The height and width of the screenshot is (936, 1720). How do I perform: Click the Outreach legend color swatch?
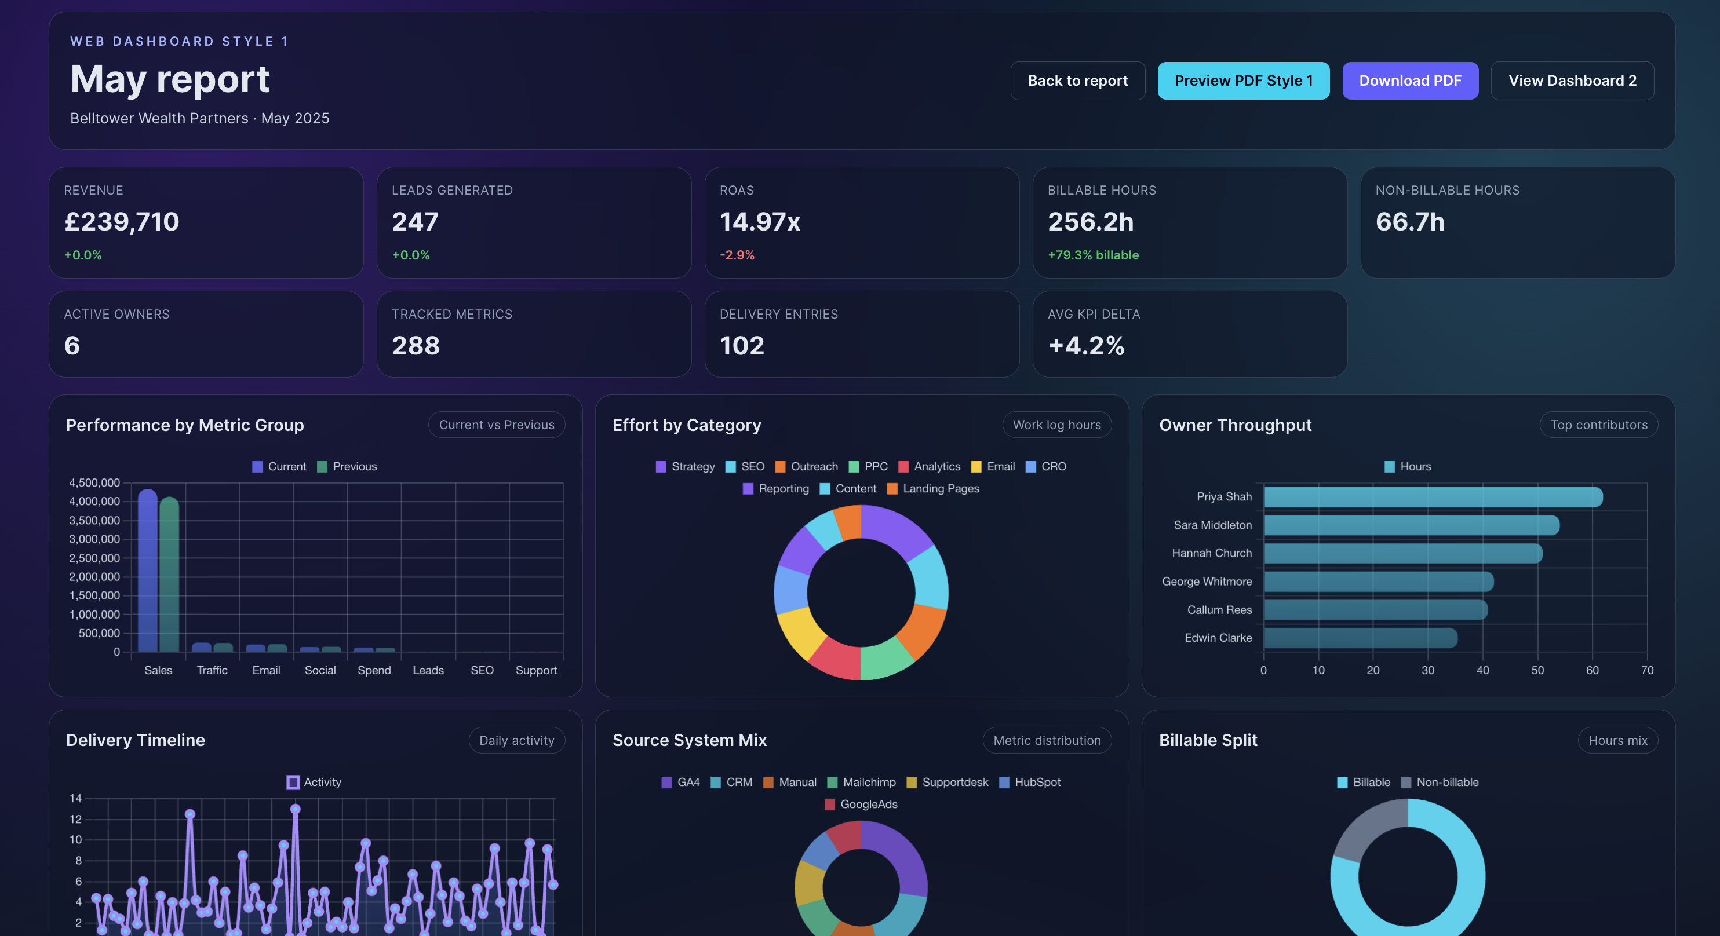[779, 467]
